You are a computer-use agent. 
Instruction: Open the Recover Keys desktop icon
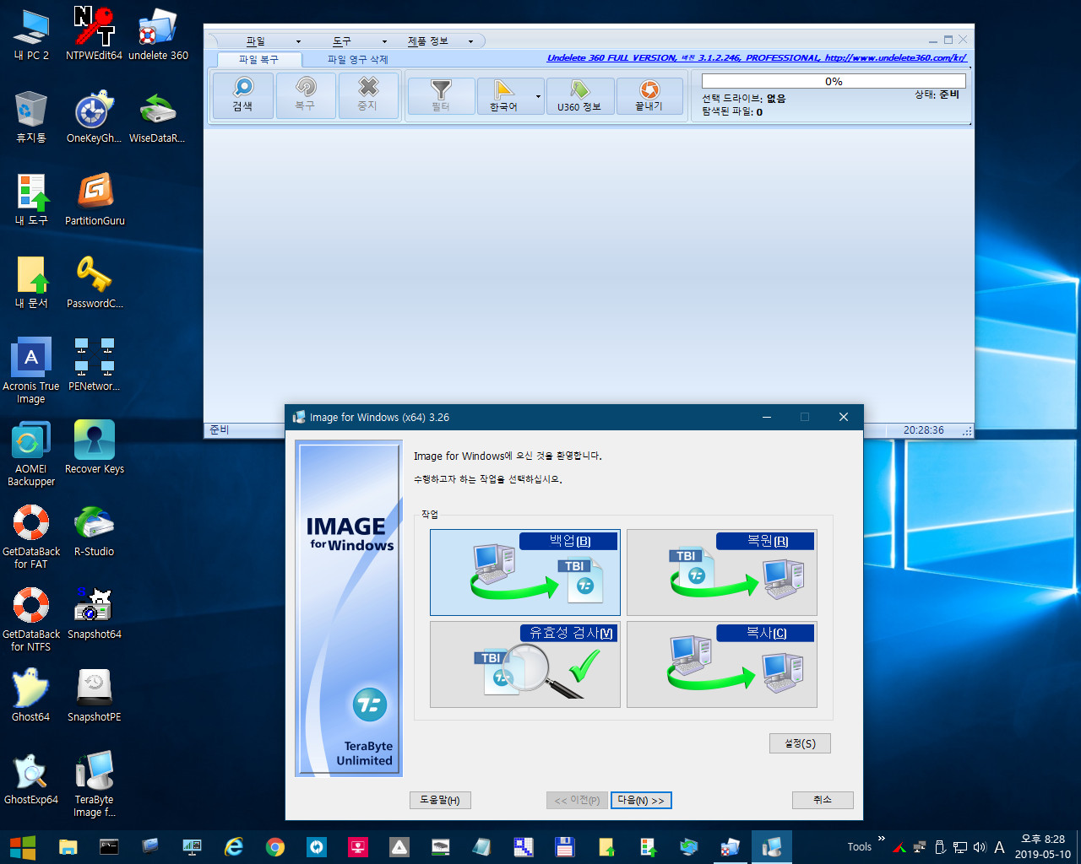pyautogui.click(x=95, y=447)
